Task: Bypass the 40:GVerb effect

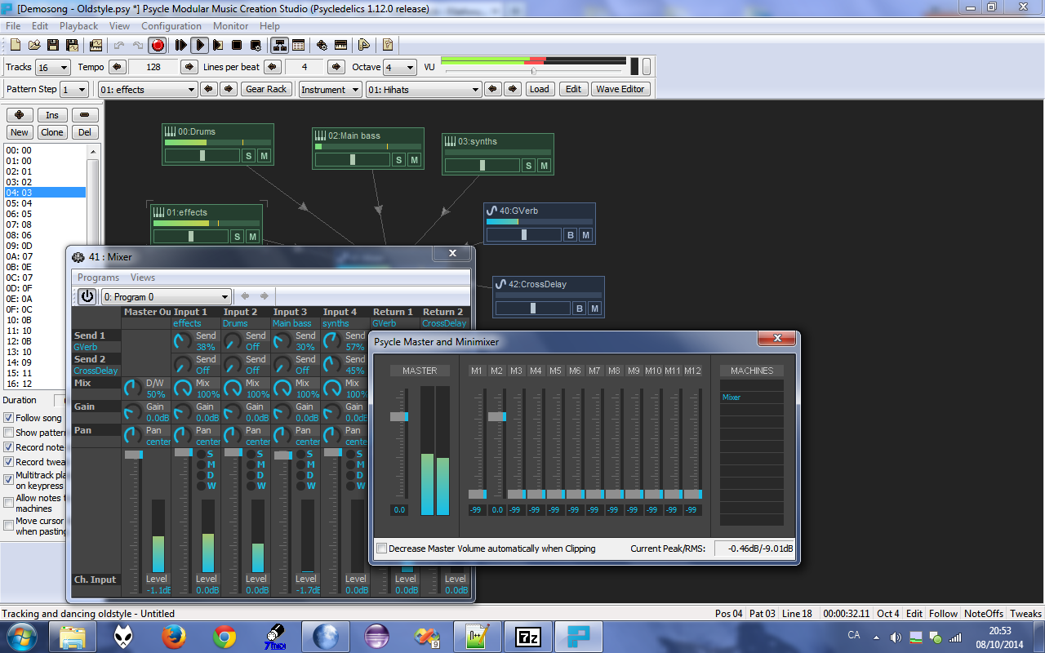Action: click(571, 234)
